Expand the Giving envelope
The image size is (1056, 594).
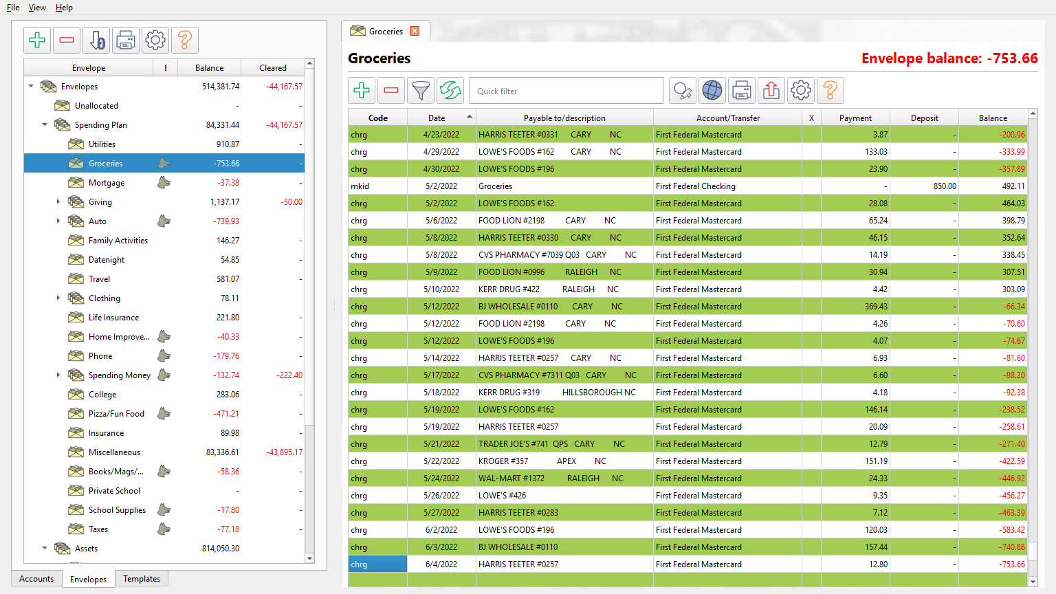click(58, 202)
